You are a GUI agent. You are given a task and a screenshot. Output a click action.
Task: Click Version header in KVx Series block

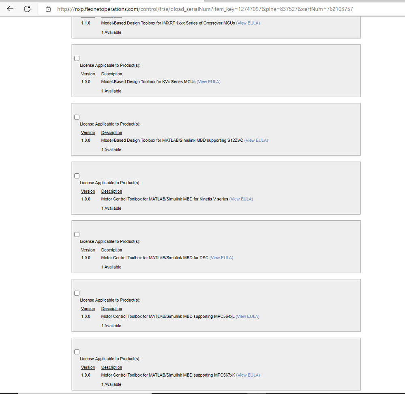tap(88, 74)
